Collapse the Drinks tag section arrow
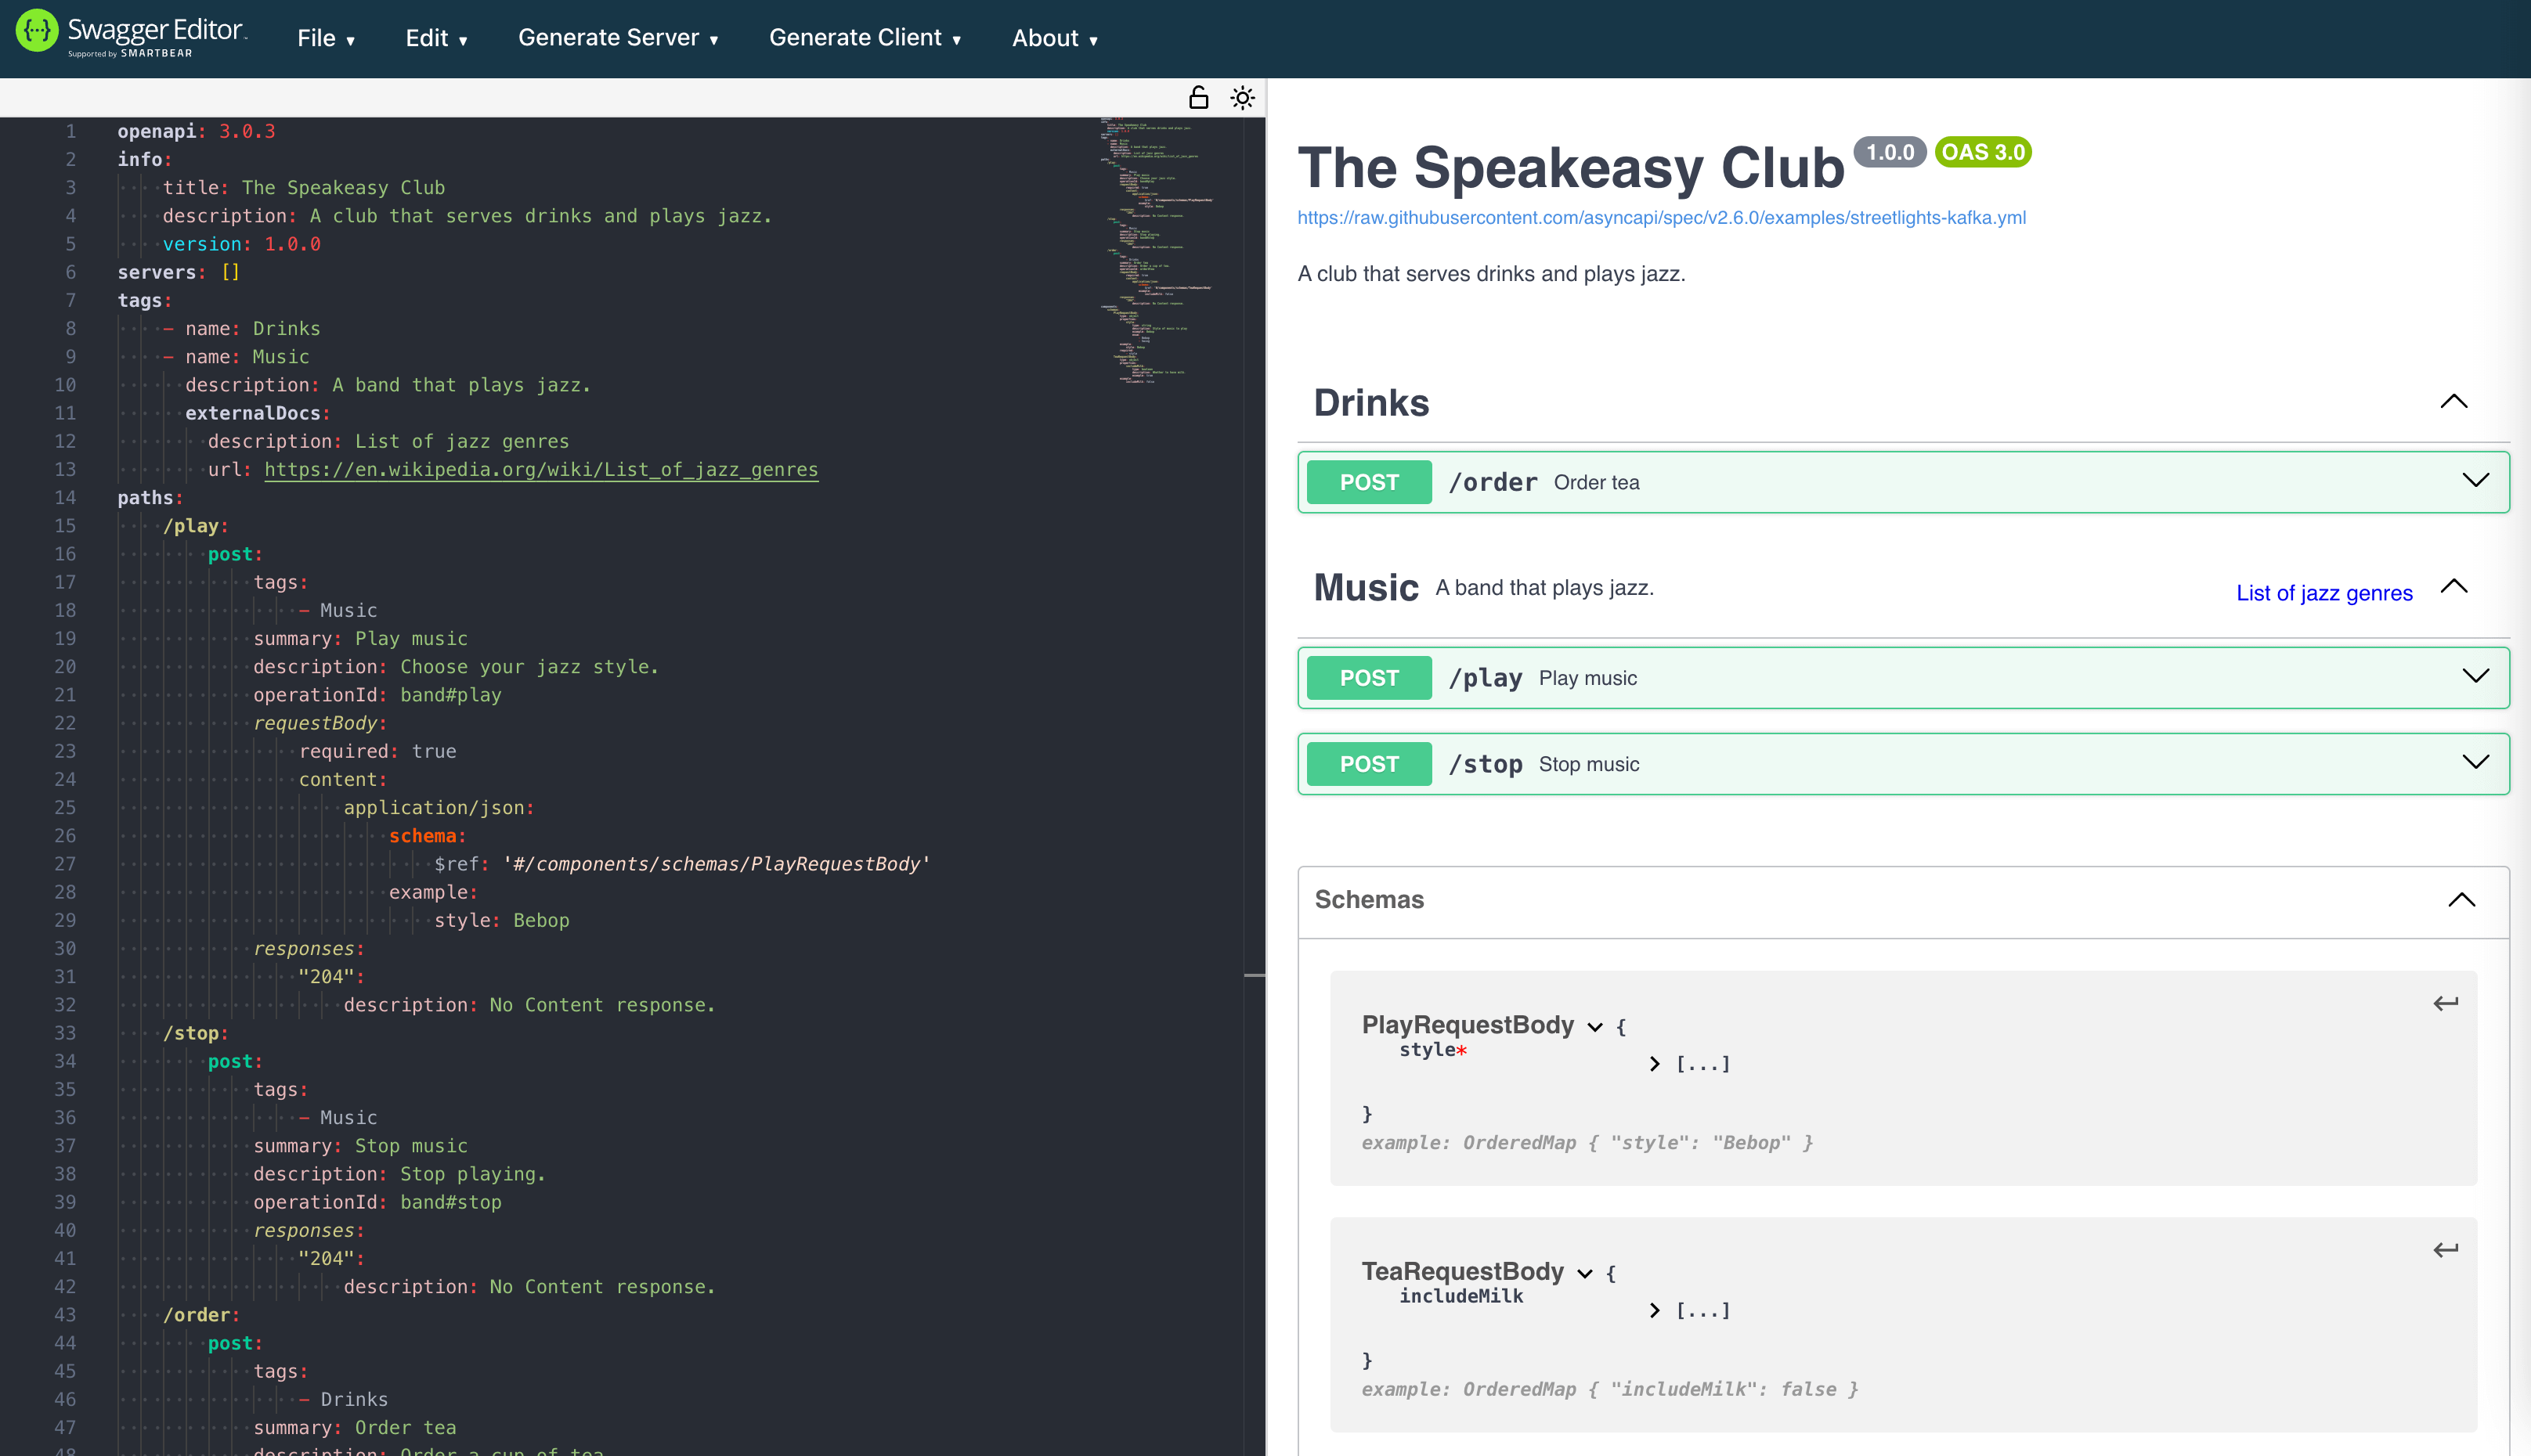 pos(2453,402)
